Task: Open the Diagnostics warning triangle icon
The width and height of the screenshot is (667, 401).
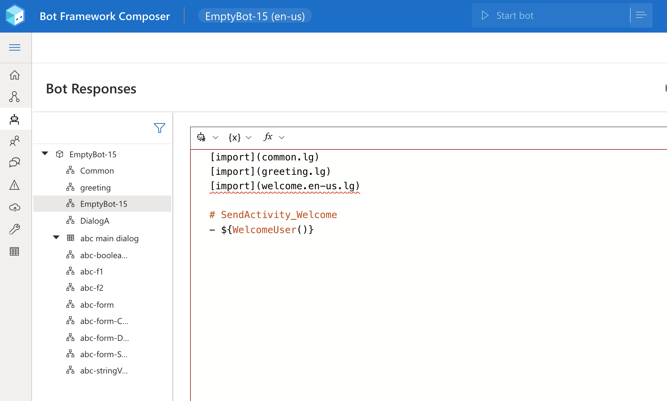Action: (14, 185)
